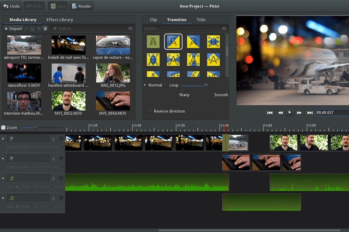The width and height of the screenshot is (349, 232).
Task: Click the Play button under the preview
Action: pyautogui.click(x=290, y=113)
